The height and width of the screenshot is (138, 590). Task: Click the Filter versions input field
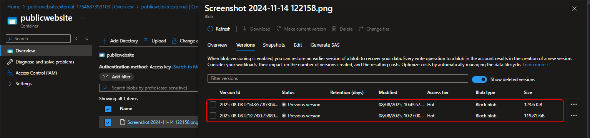[337, 78]
